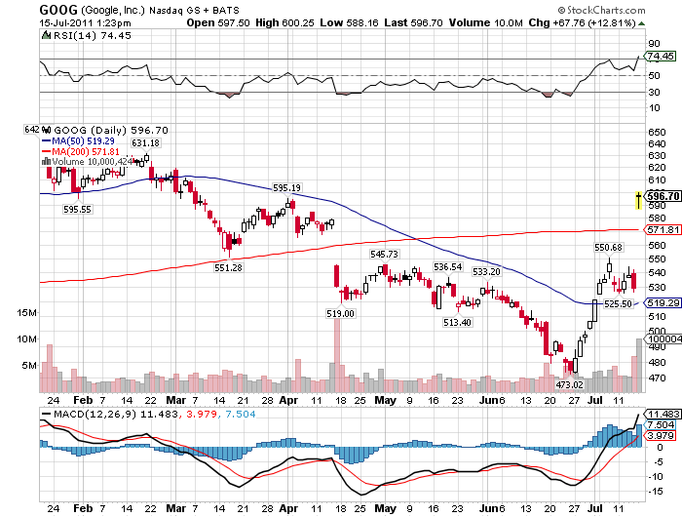This screenshot has height=517, width=682.
Task: Click the blue 7.504 MACD legend value
Action: (x=241, y=415)
